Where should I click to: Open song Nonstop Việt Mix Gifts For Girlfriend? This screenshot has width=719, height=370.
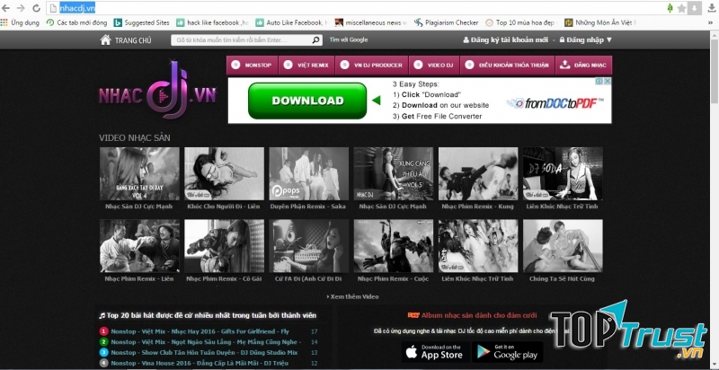click(200, 331)
